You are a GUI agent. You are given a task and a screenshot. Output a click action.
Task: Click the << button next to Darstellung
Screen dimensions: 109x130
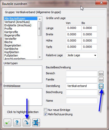click(x=101, y=86)
